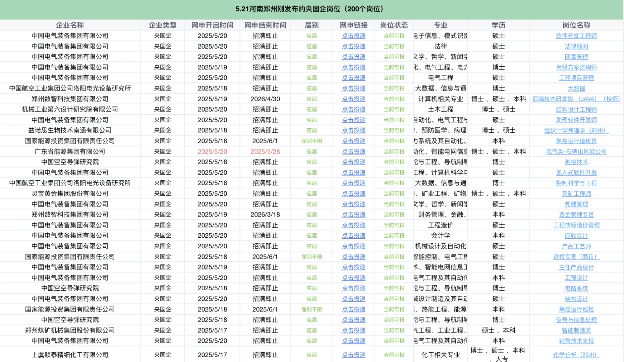
Task: Click 点击投递 in the 智能制造类 row
Action: pos(353,330)
